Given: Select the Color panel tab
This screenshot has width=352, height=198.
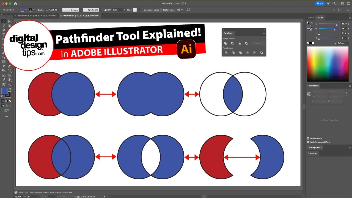Looking at the screenshot, I should pyautogui.click(x=321, y=18).
